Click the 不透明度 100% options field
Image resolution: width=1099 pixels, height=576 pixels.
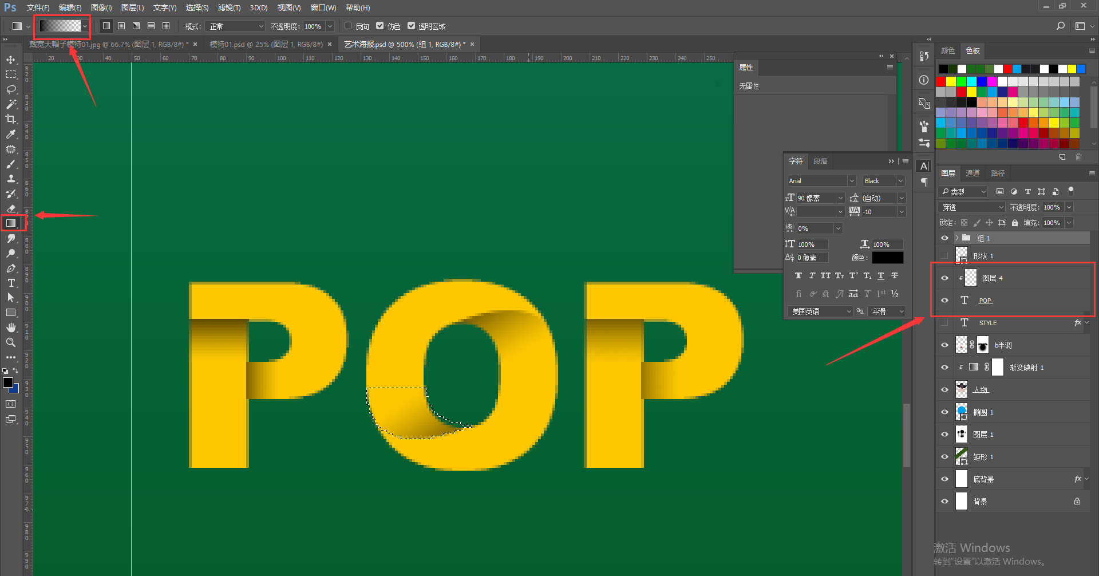[314, 26]
